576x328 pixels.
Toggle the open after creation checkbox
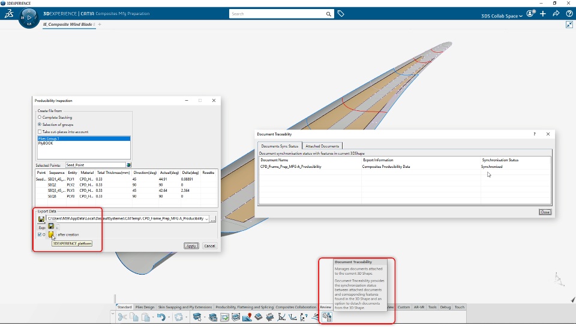(40, 234)
